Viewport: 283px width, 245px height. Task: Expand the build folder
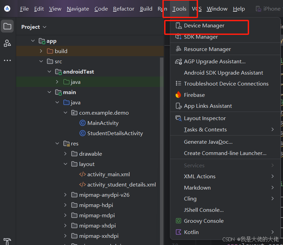tap(40, 51)
